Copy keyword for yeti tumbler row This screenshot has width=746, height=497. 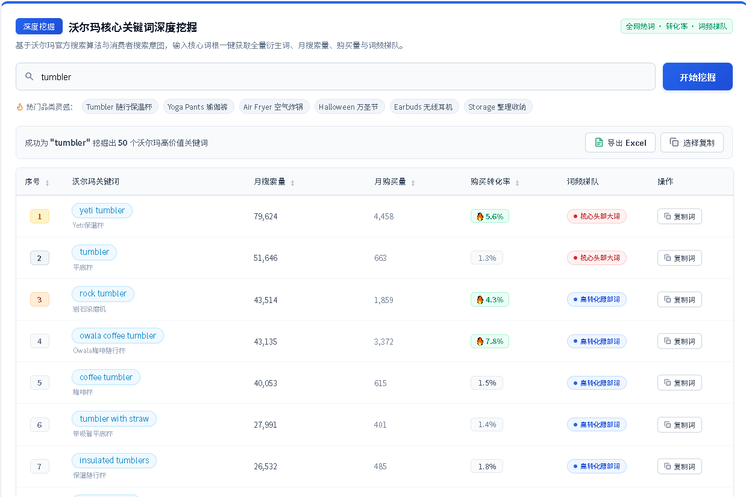[679, 216]
